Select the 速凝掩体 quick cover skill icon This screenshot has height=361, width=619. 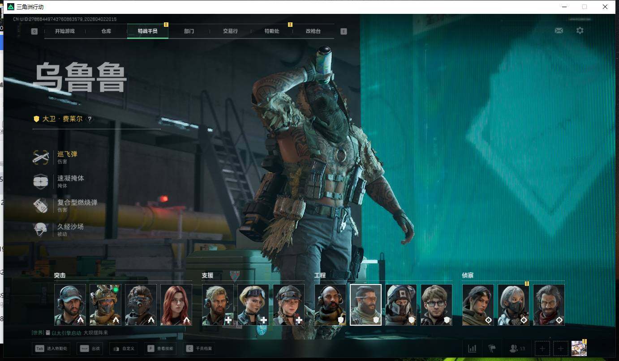41,181
